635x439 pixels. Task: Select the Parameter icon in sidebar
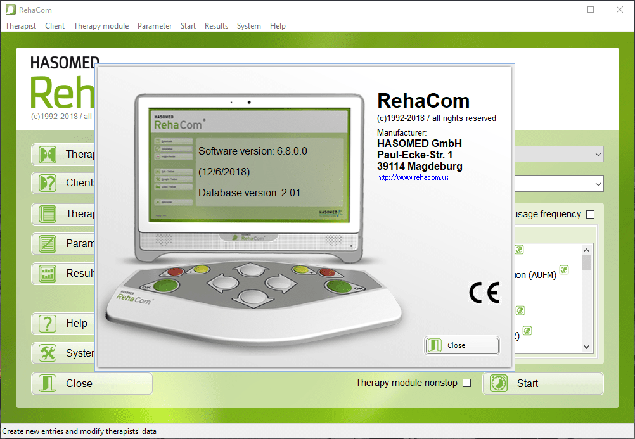click(x=48, y=243)
